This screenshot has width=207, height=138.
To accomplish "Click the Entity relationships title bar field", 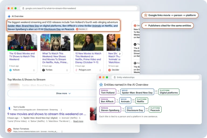I will click(x=155, y=77).
